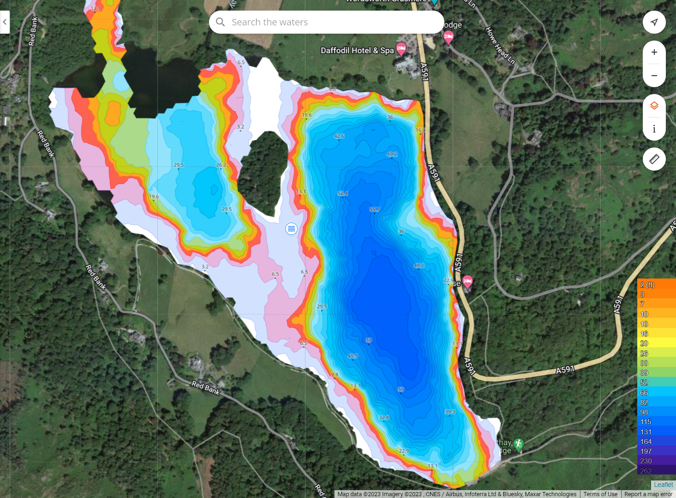Click Report a map error link
Viewport: 676px width, 498px height.
(x=648, y=494)
